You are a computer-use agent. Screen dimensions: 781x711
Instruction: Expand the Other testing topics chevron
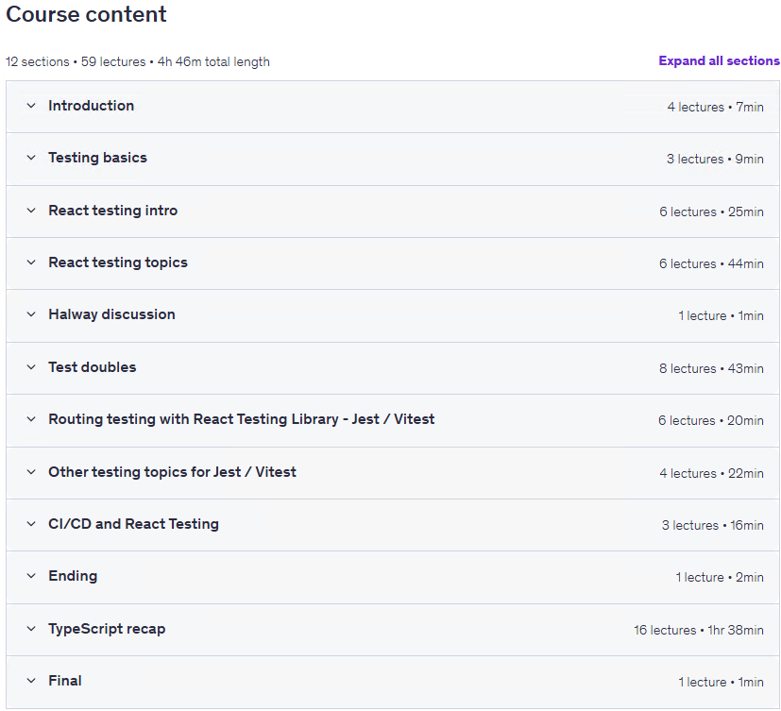[x=31, y=472]
